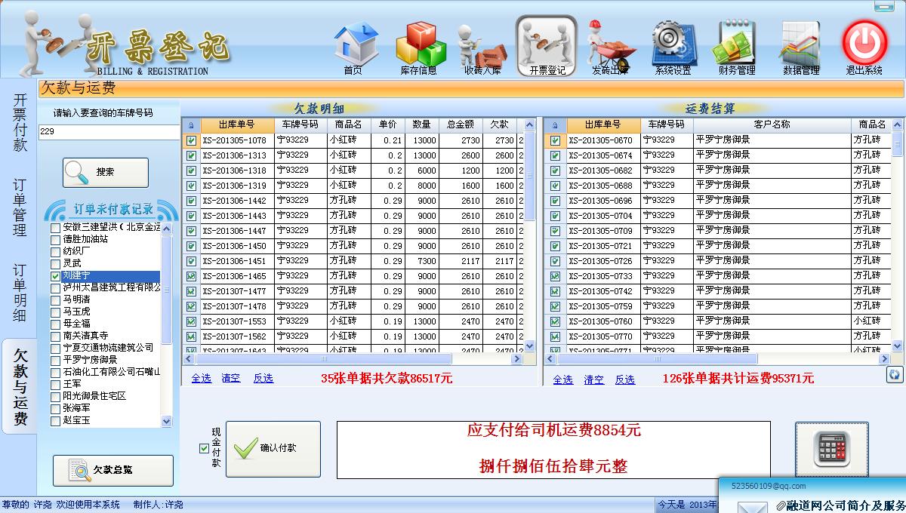Open 系统设置 gear icon
The height and width of the screenshot is (513, 906).
tap(672, 45)
